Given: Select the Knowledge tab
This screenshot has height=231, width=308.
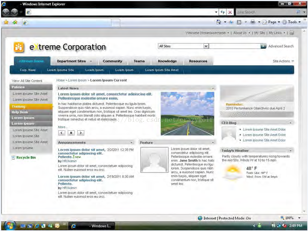Looking at the screenshot, I should point(168,61).
